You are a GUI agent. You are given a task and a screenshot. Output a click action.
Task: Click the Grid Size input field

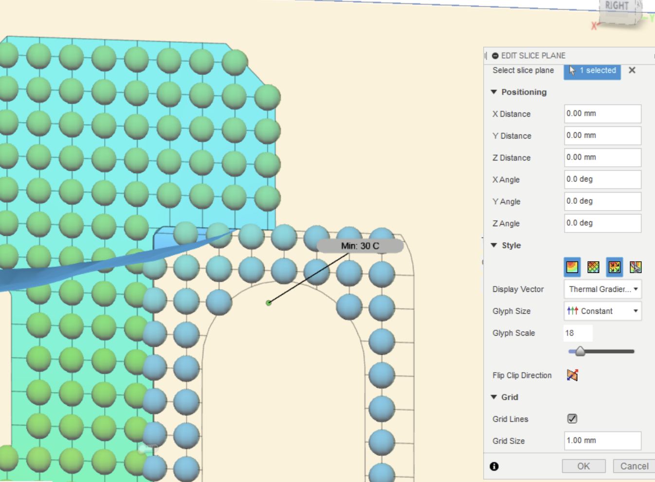(x=602, y=440)
